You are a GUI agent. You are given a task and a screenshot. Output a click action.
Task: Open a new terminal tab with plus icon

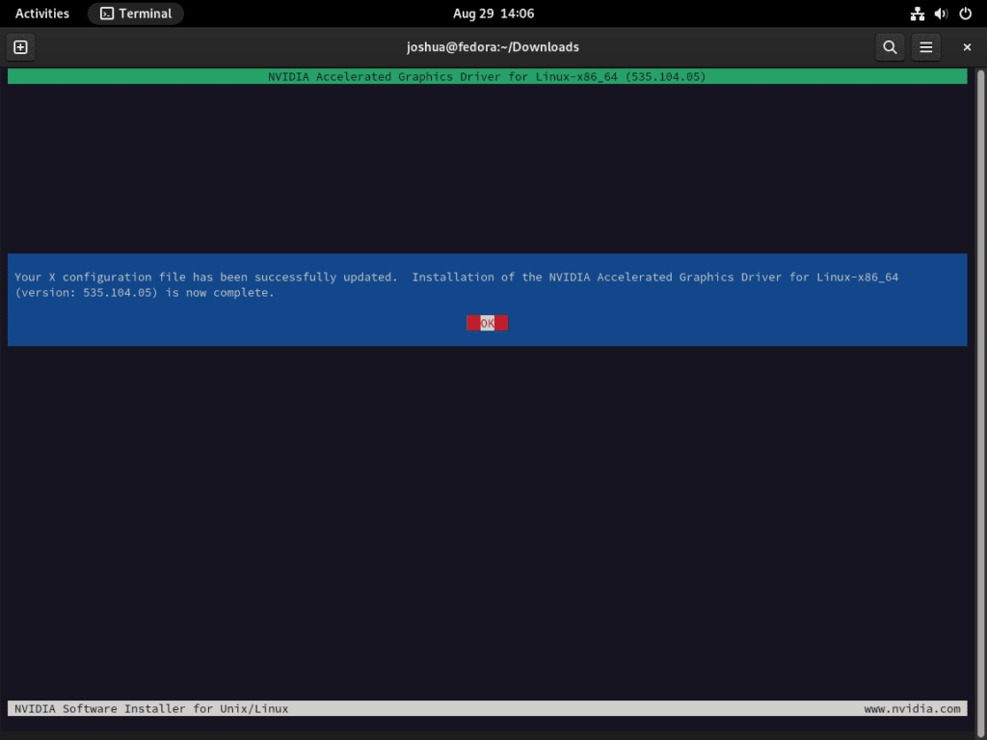click(x=20, y=46)
